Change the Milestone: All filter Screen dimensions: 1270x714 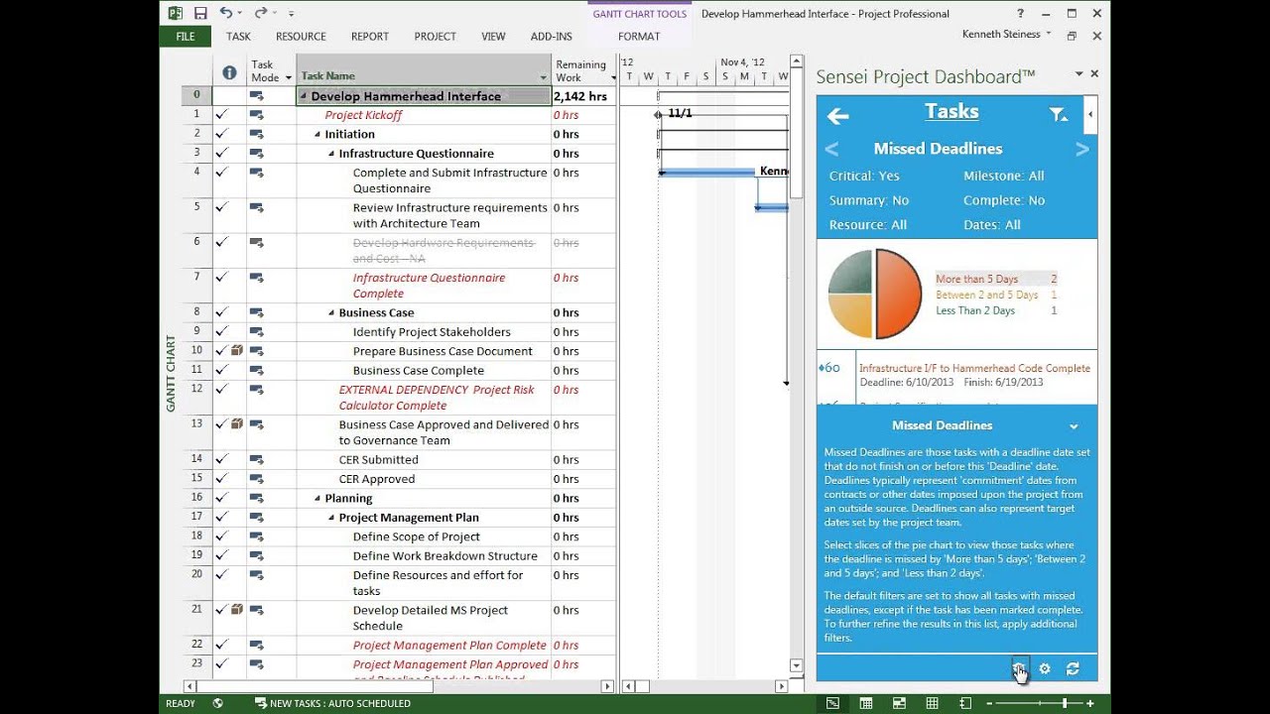click(1003, 176)
